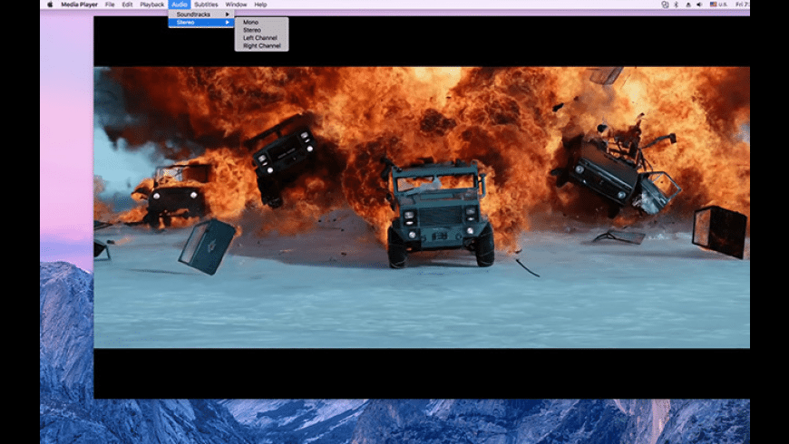789x444 pixels.
Task: Click the volume speaker icon in menu bar
Action: 698,5
